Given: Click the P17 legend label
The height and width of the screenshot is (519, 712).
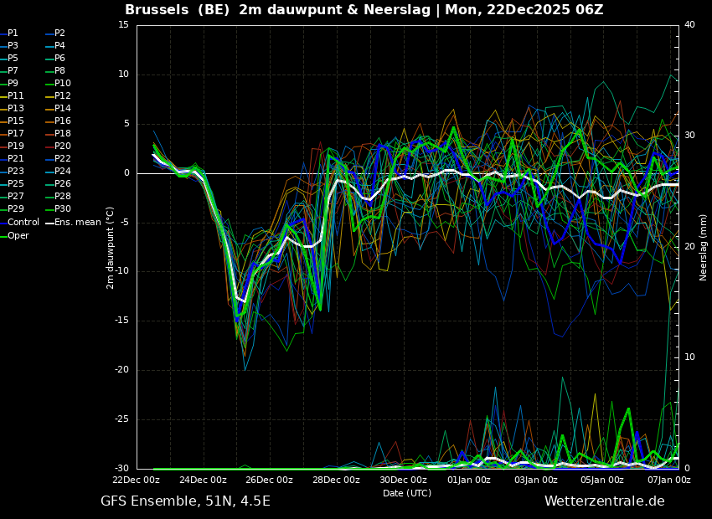Looking at the screenshot, I should point(12,133).
